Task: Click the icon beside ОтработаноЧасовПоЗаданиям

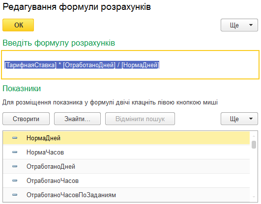Action: pyautogui.click(x=15, y=195)
